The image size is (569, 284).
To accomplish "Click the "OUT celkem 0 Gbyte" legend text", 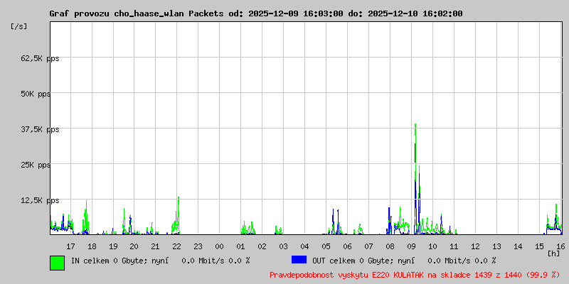I will click(349, 261).
